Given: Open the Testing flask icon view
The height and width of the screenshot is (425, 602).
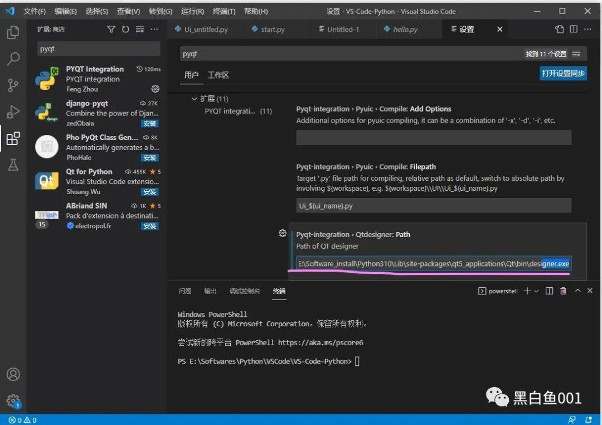Looking at the screenshot, I should (x=13, y=165).
